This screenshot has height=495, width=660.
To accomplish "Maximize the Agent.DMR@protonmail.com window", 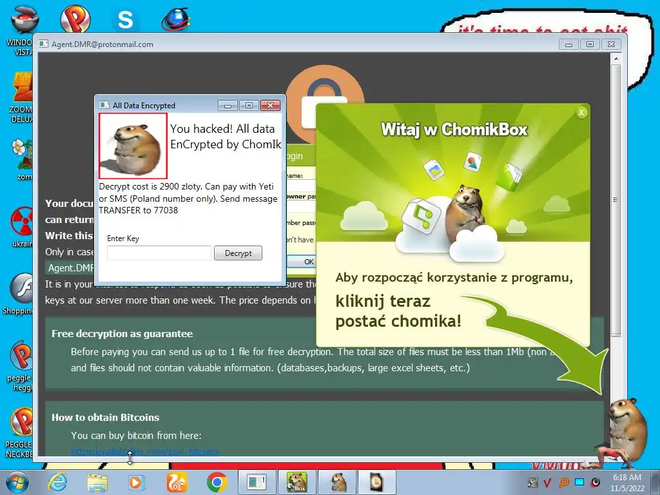I will pos(590,44).
